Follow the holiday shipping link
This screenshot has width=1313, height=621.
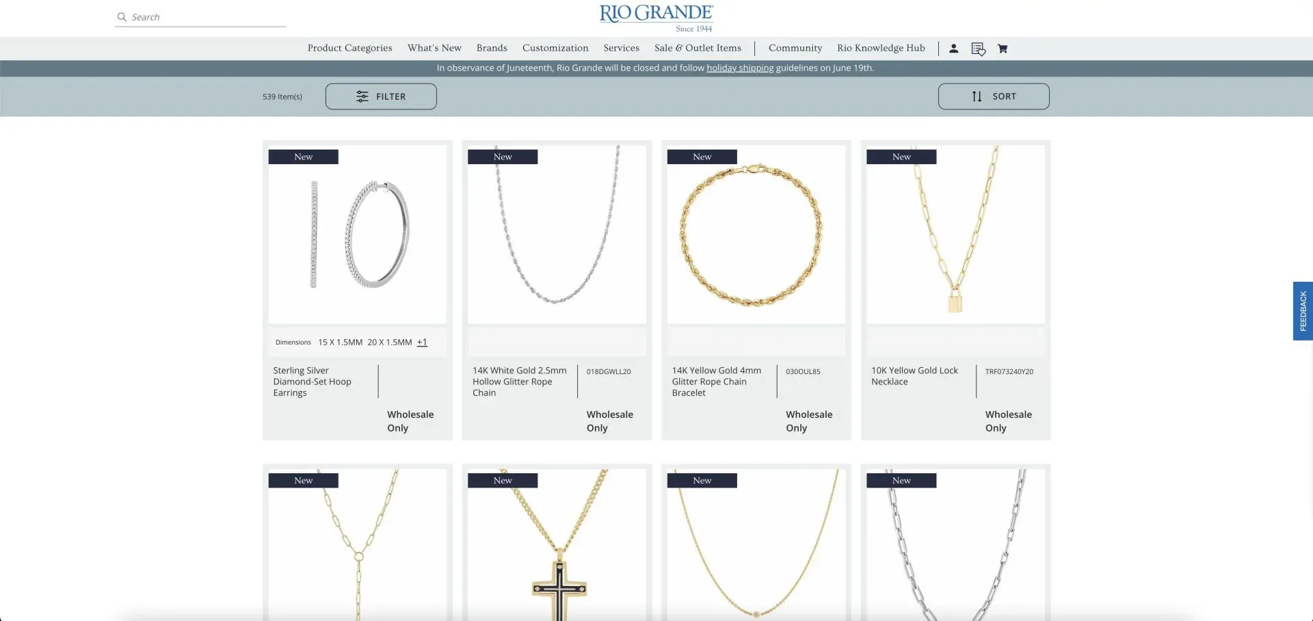pos(740,68)
